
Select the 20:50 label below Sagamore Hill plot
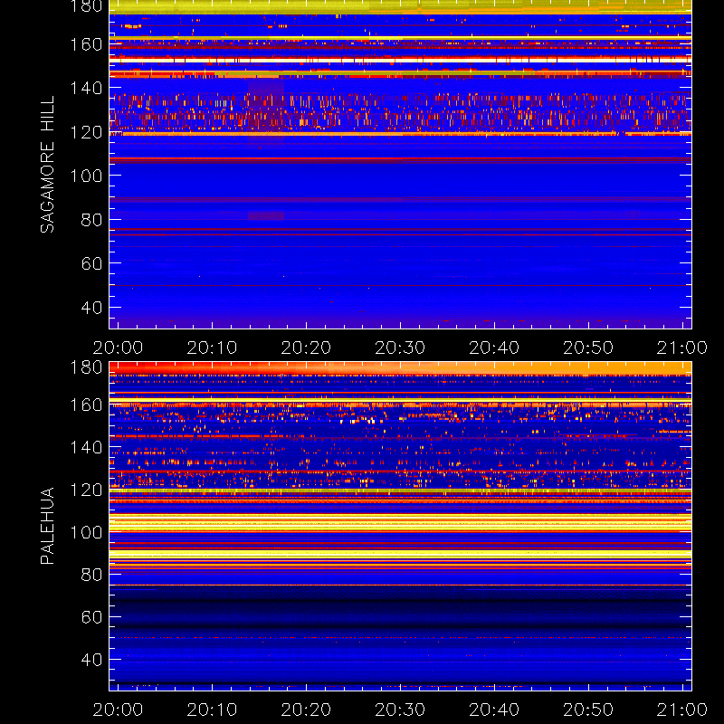click(x=588, y=348)
